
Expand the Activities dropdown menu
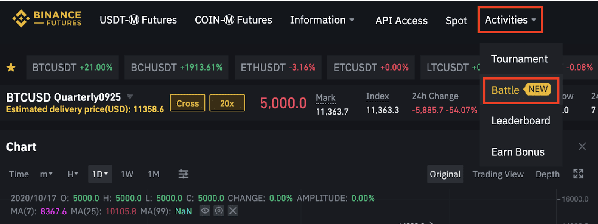pos(510,20)
